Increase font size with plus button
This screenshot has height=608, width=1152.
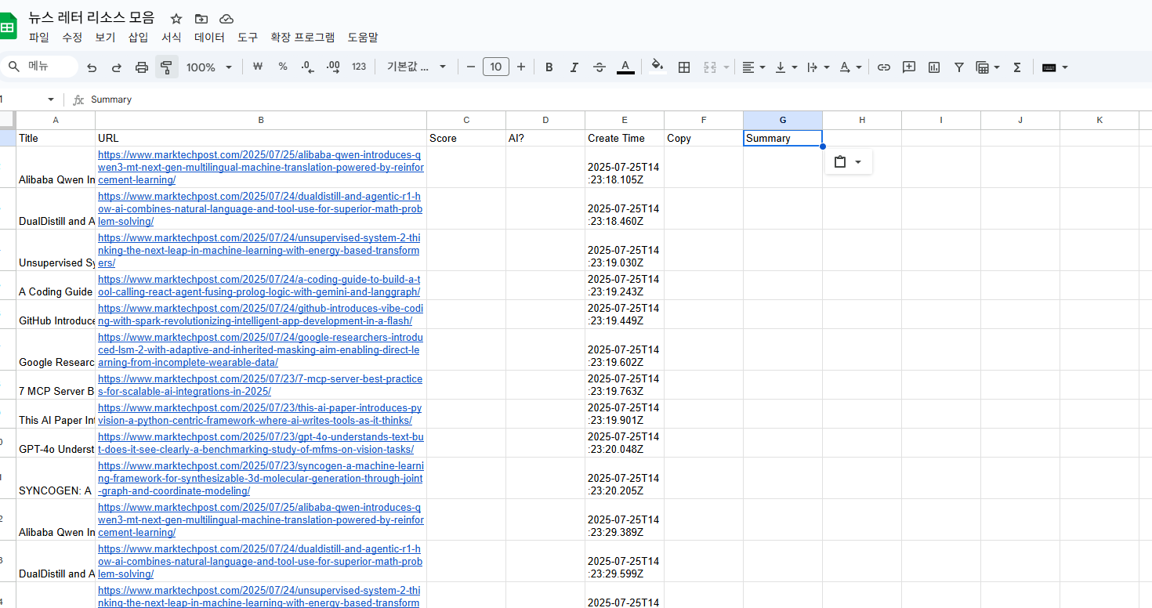click(521, 67)
